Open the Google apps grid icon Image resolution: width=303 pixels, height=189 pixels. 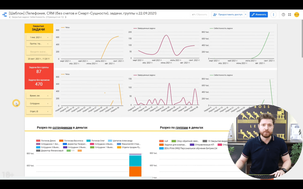coord(290,14)
